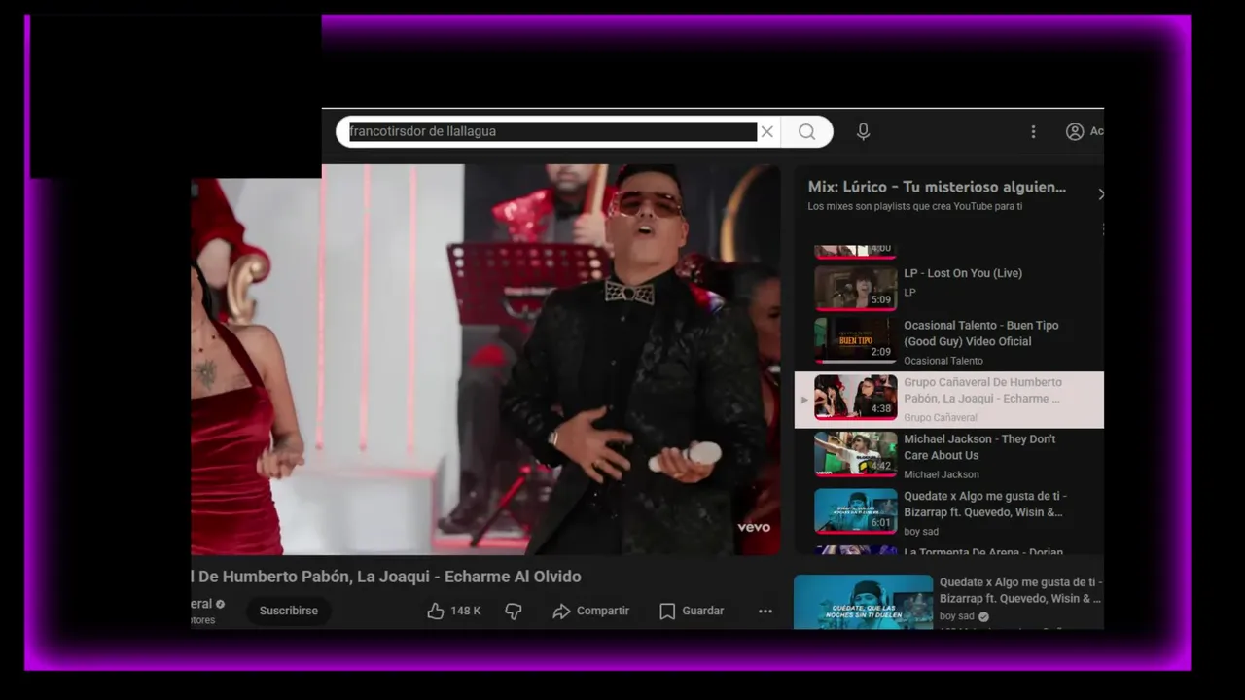Click the Mix: Lúrico - Tu misterioso alguien heading
The height and width of the screenshot is (700, 1245).
(937, 187)
